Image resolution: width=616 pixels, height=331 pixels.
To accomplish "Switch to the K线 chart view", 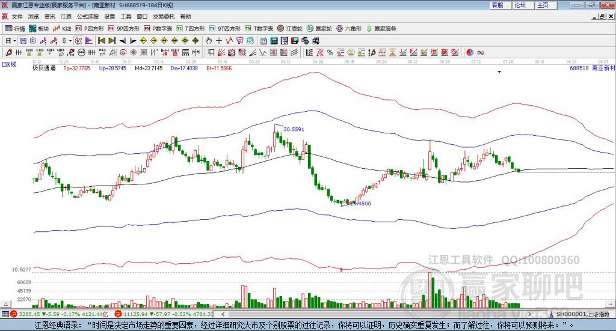I will click(x=62, y=29).
